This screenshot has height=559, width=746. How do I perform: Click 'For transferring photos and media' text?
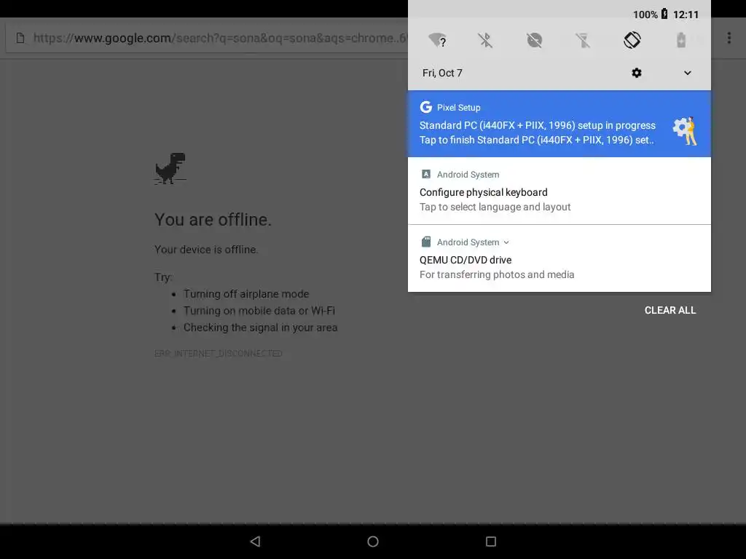point(497,274)
